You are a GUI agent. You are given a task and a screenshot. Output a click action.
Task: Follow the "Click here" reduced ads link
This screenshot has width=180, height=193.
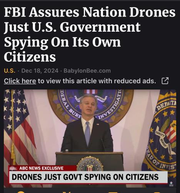20,81
